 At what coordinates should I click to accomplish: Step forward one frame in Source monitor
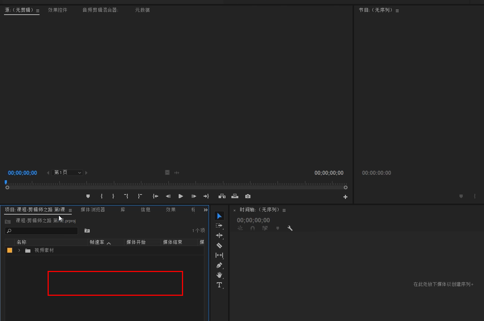click(x=194, y=196)
